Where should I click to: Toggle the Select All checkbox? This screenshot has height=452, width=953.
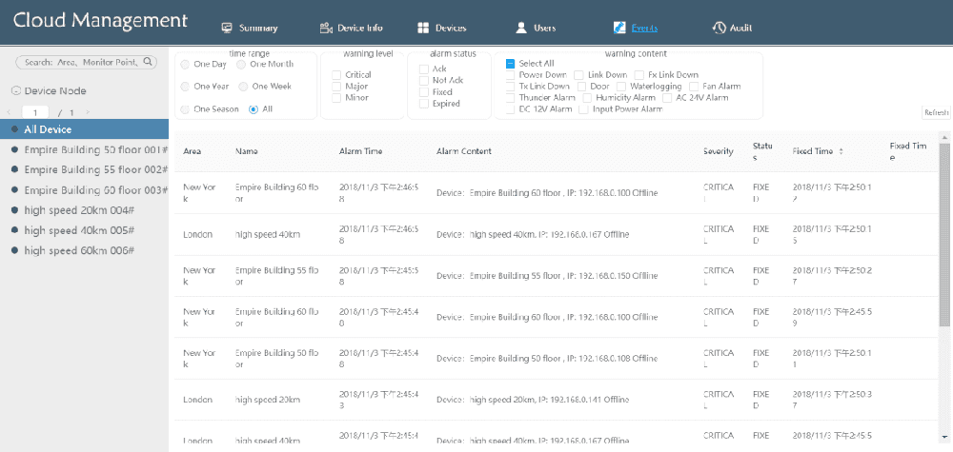511,63
